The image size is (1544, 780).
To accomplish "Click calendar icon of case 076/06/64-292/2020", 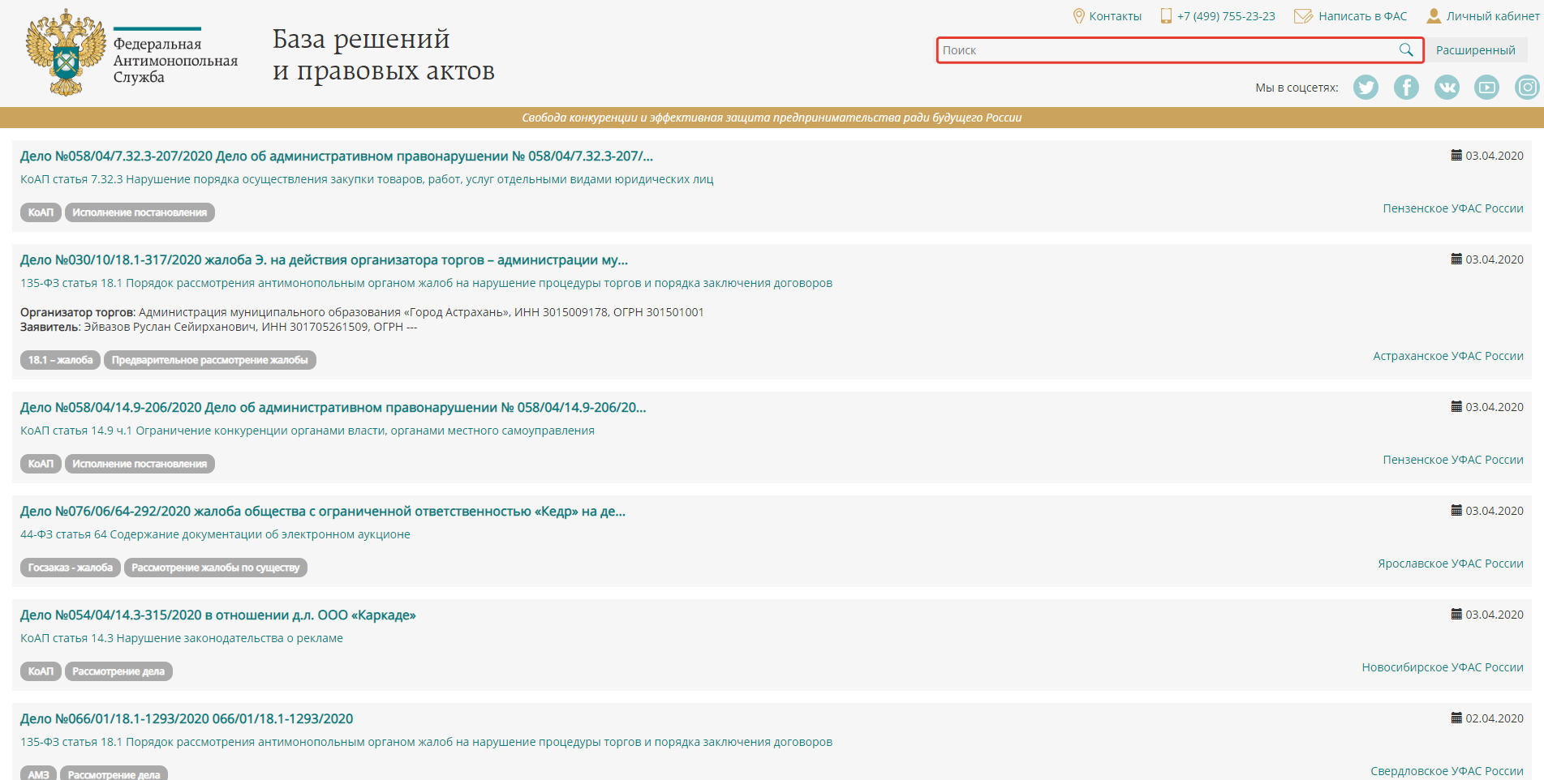I will pos(1456,510).
